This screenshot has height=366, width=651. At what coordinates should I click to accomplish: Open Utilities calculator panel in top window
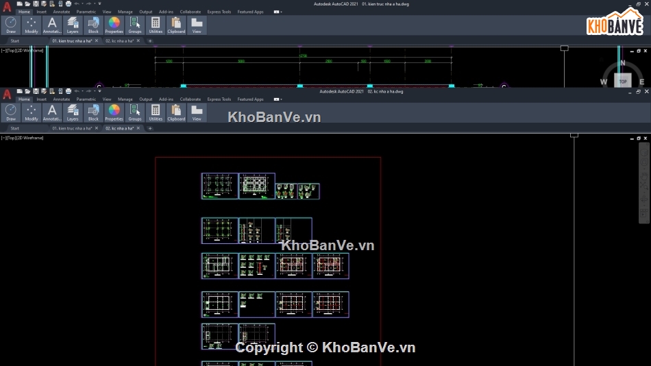[x=156, y=25]
